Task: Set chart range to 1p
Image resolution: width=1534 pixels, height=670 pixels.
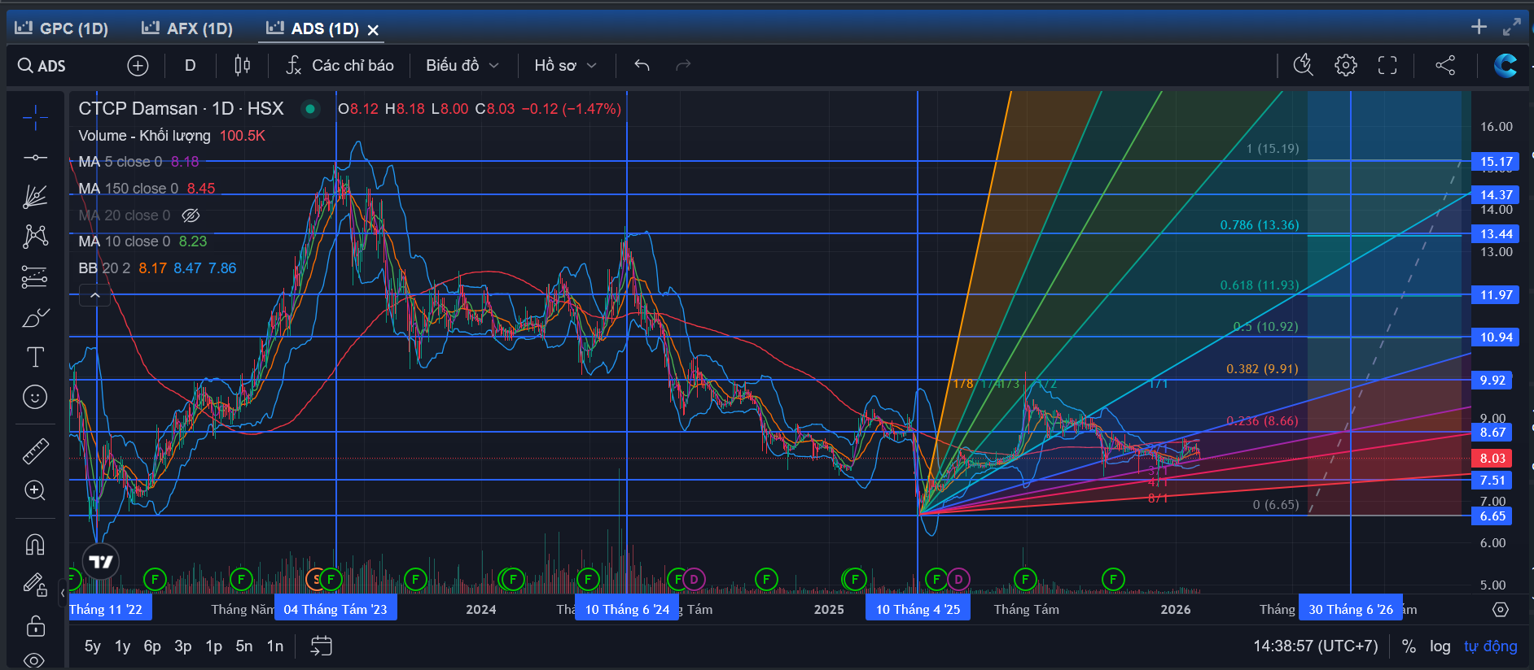Action: pos(213,646)
